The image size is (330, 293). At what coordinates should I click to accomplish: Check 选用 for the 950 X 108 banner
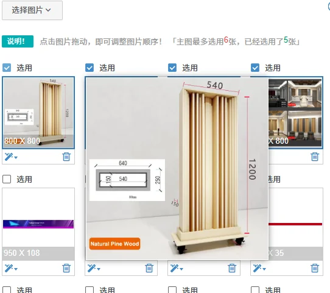[x=7, y=179]
